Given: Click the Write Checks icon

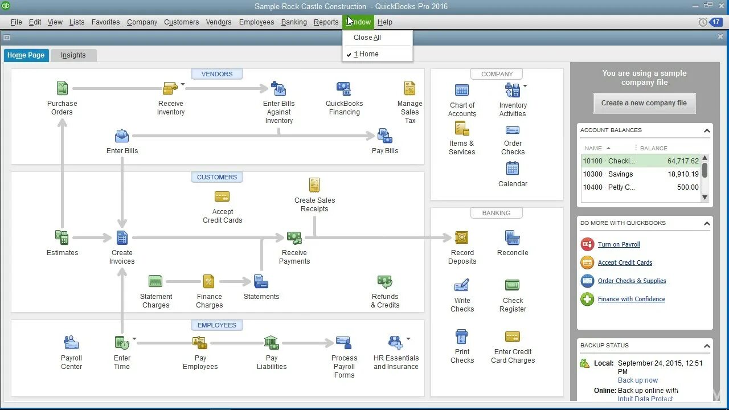Looking at the screenshot, I should (x=462, y=285).
